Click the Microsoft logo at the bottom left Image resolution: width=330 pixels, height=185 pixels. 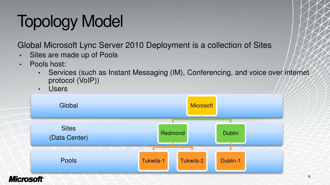click(26, 179)
